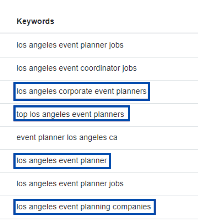Click the highlighted 'los angeles event planner' keyword
Screen dimensions: 198x224
(62, 160)
